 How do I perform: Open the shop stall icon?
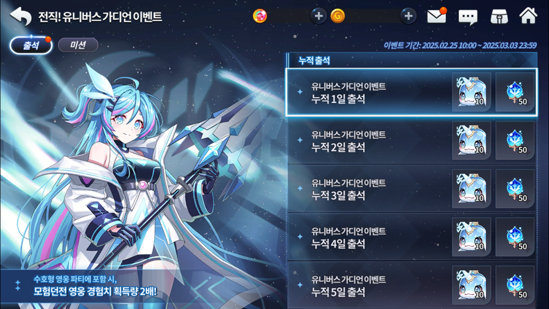499,16
